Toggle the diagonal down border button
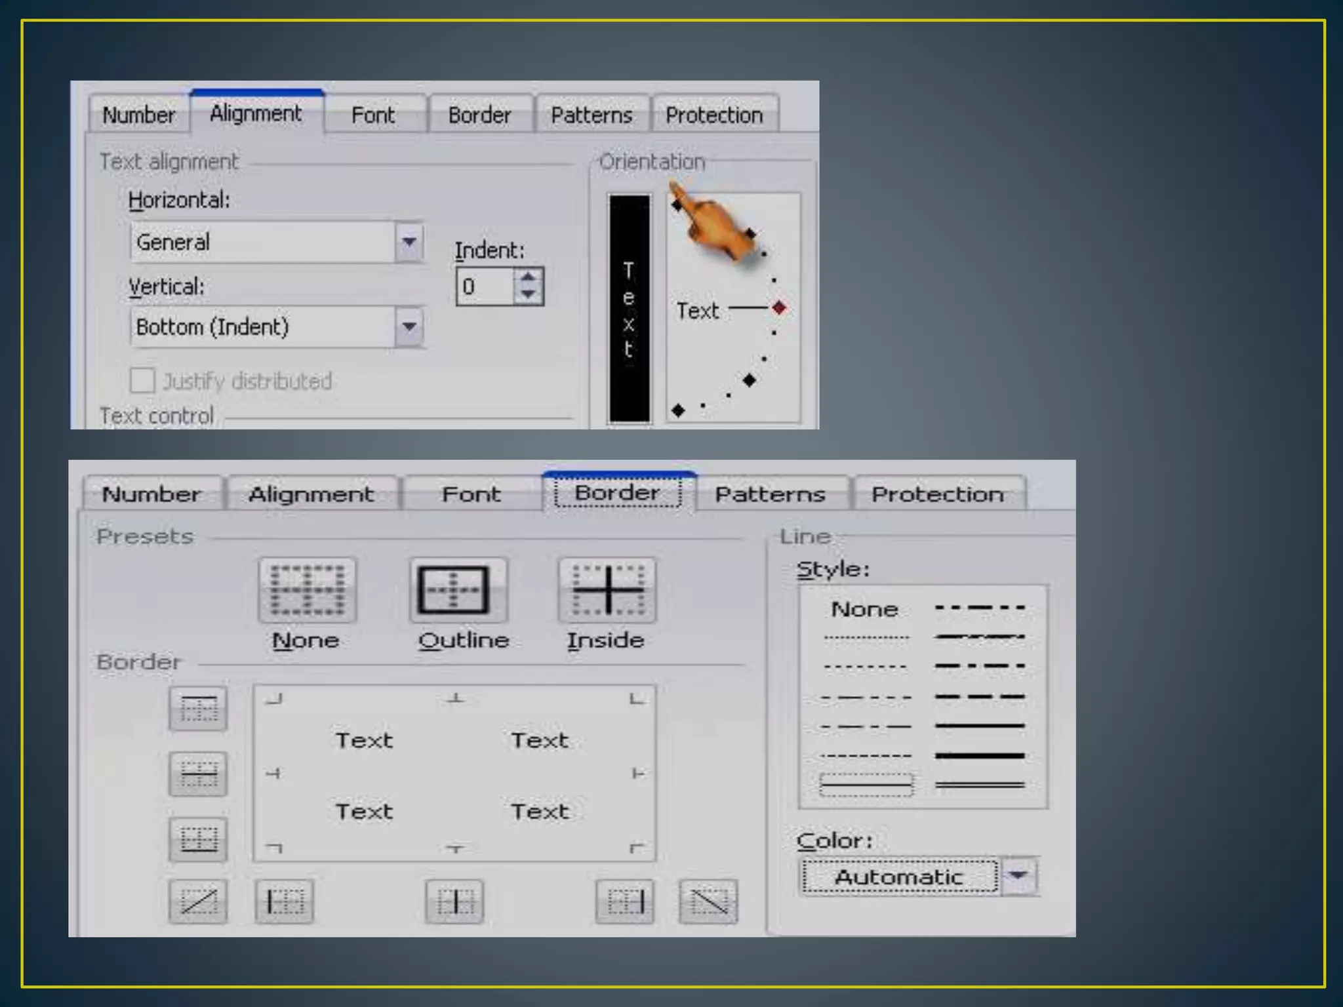Image resolution: width=1343 pixels, height=1007 pixels. [708, 901]
